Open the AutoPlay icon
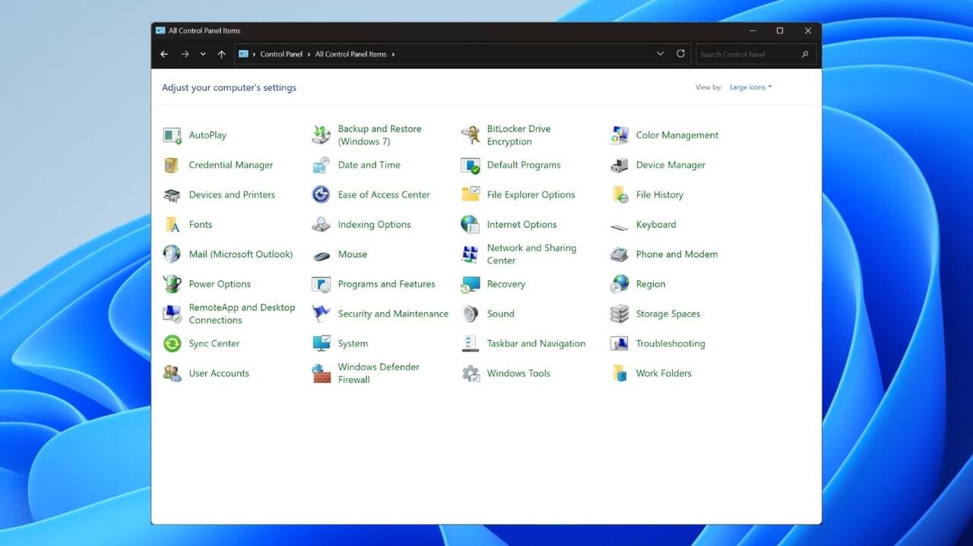This screenshot has height=546, width=973. click(x=173, y=135)
